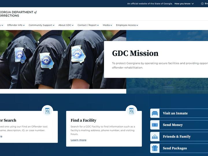
Task: Open the Offender Search magnifier icon
Action: click(47, 111)
